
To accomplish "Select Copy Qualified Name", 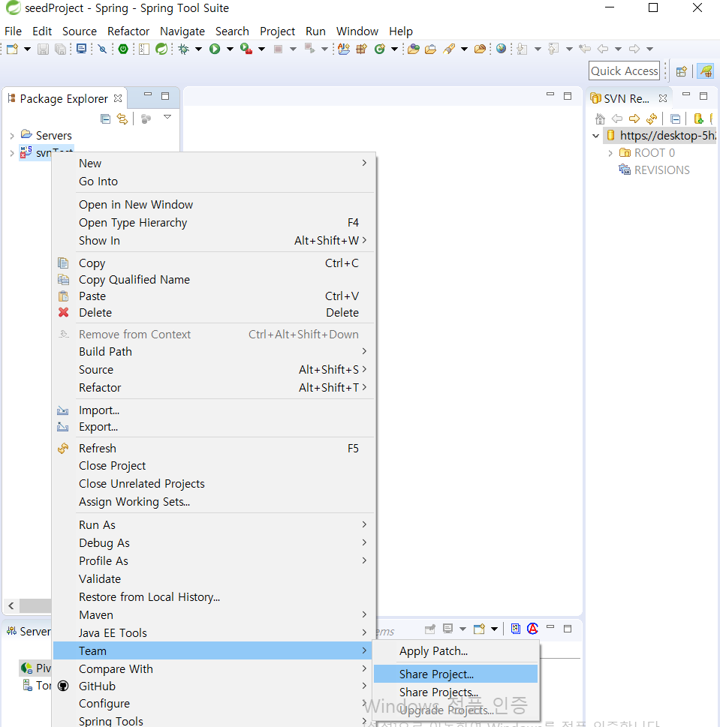I will pyautogui.click(x=213, y=280).
